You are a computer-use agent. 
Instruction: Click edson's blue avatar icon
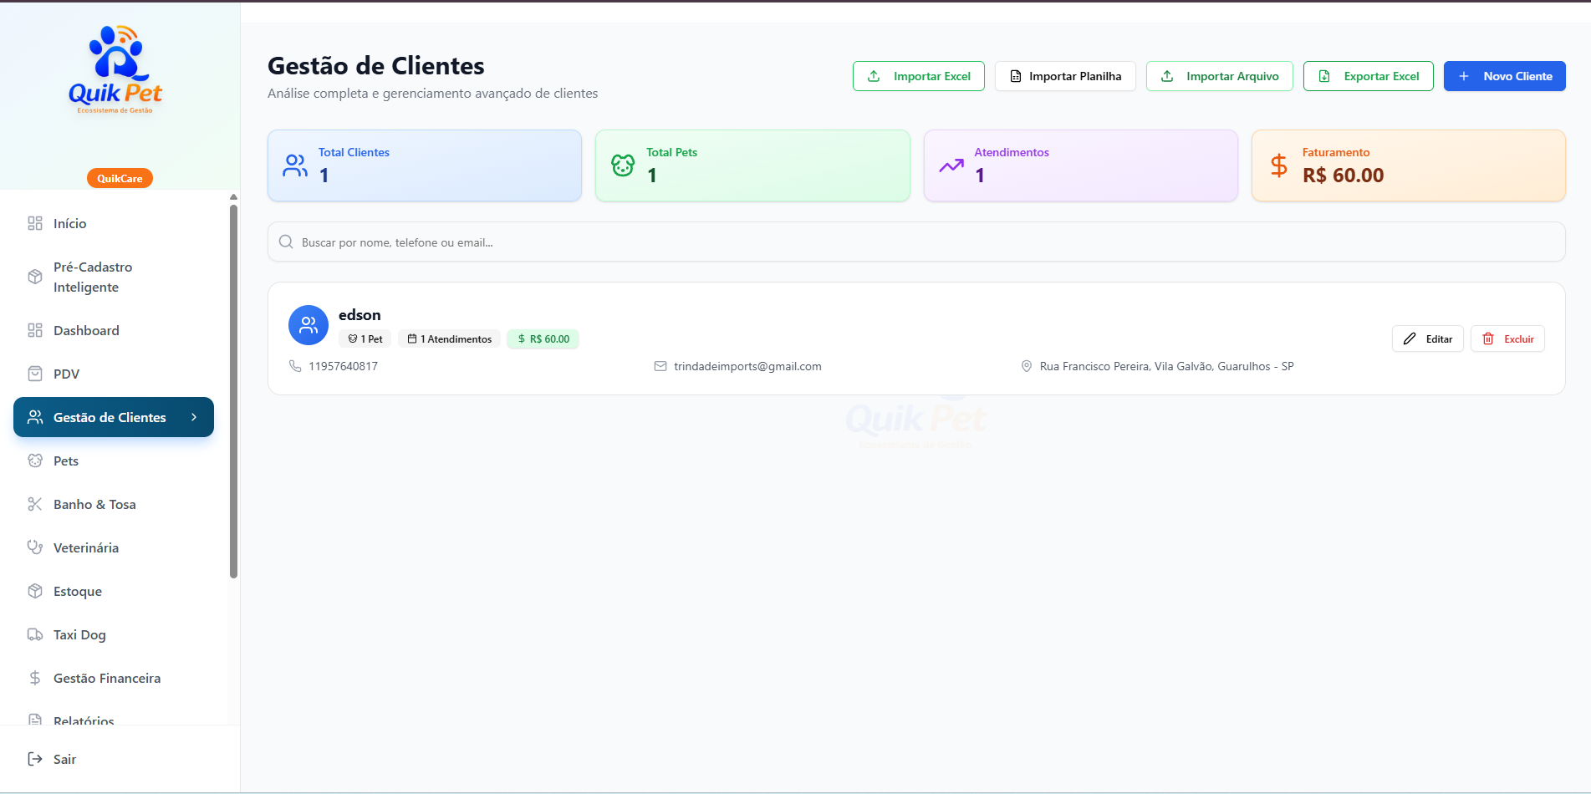(x=309, y=325)
